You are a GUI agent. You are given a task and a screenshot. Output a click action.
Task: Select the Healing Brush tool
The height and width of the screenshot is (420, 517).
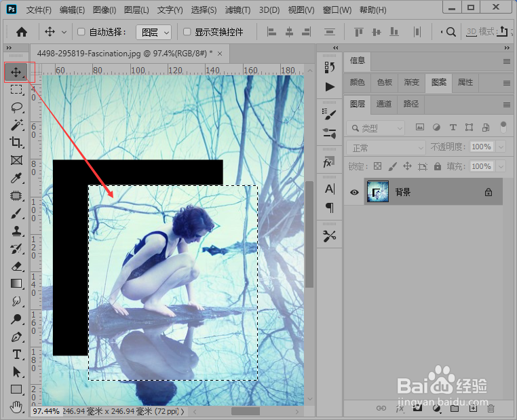[16, 196]
